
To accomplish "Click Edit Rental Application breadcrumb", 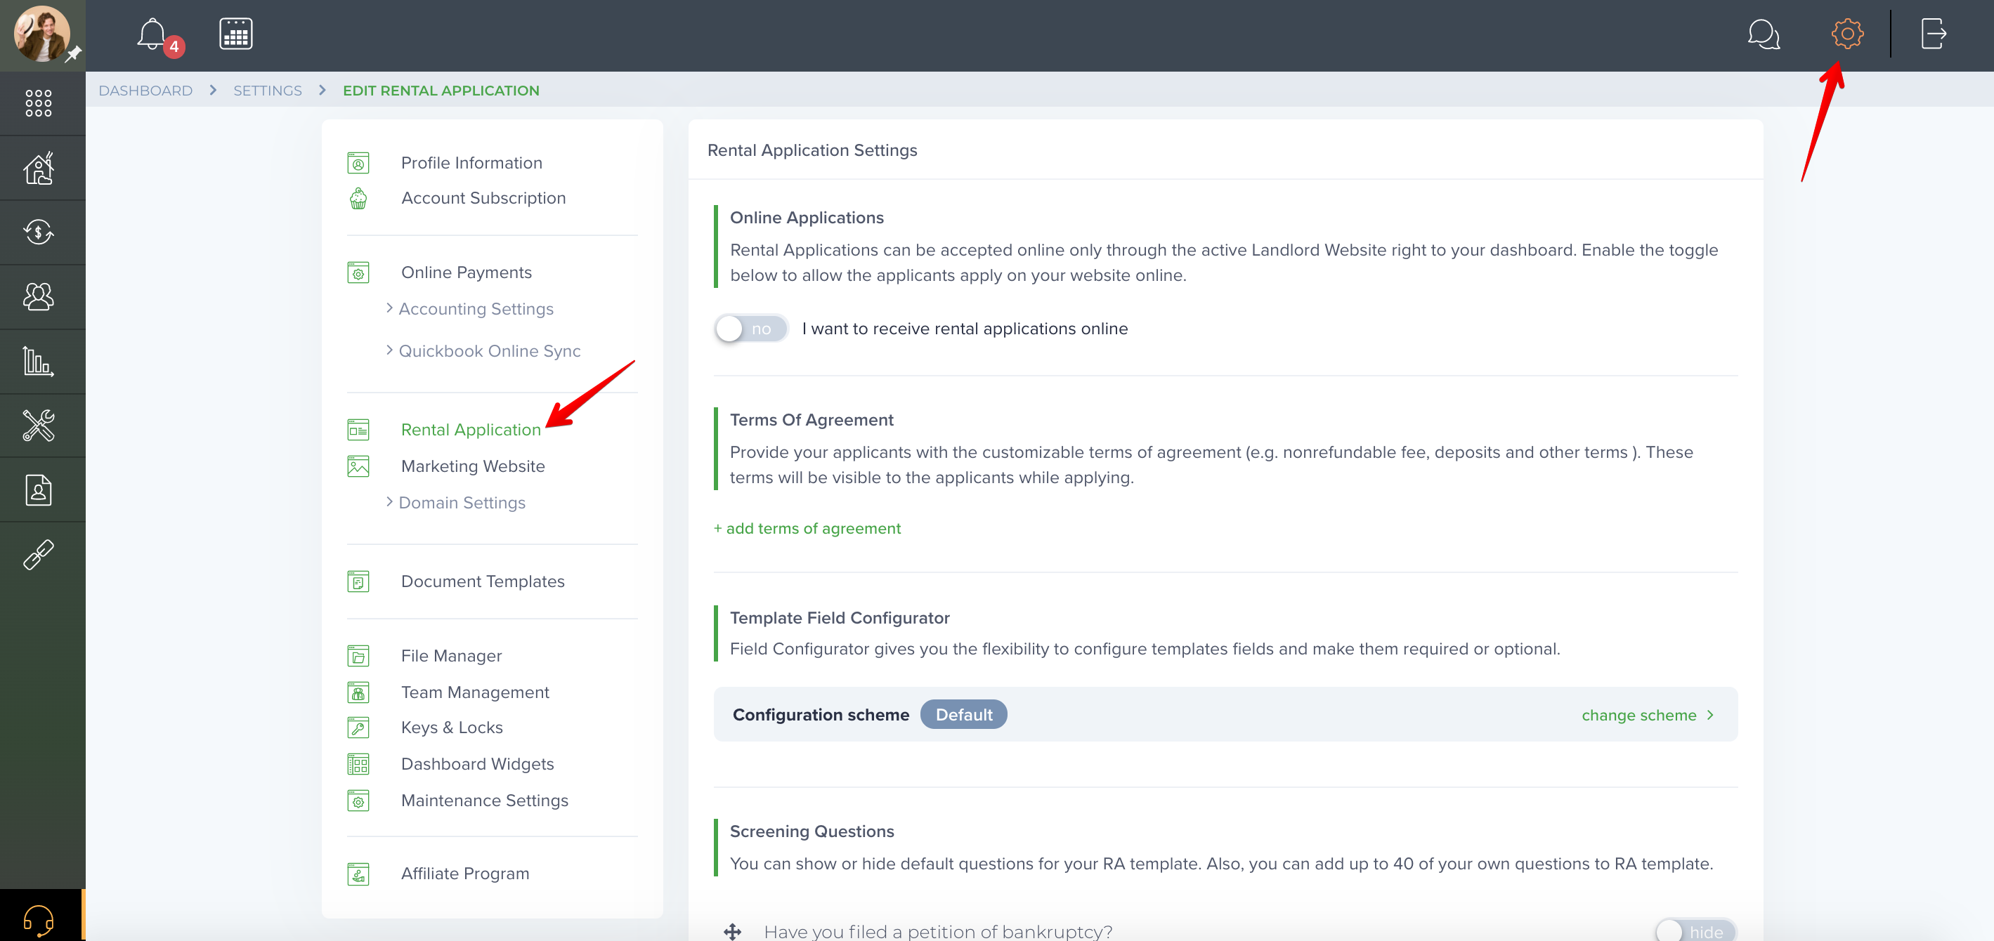I will (441, 91).
